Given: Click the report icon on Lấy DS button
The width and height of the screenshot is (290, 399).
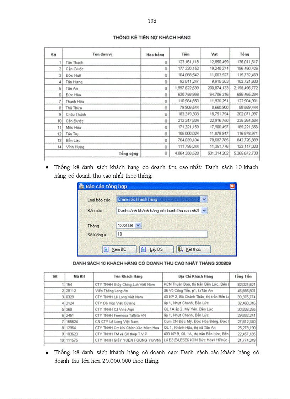Looking at the screenshot, I should (143, 249).
